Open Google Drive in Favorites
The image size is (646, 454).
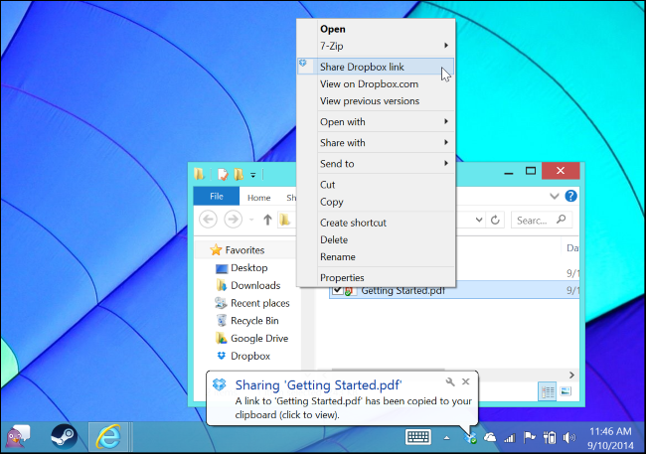[x=251, y=338]
